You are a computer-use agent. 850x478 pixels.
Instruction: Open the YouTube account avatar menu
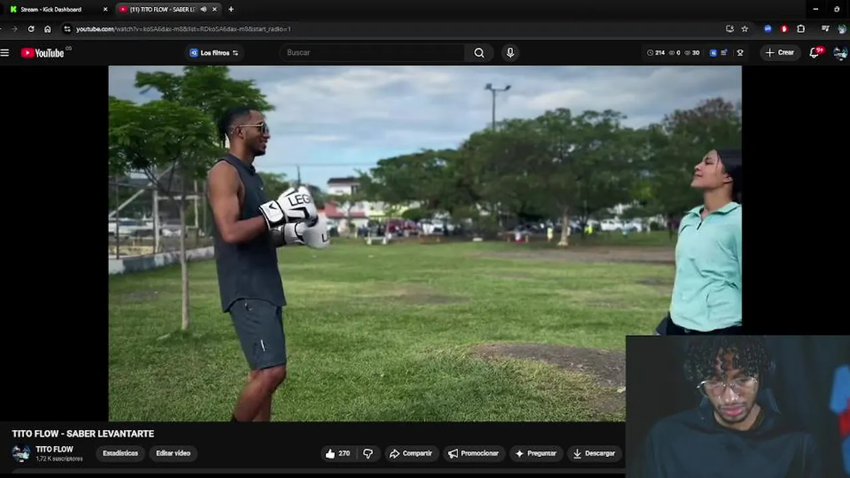pyautogui.click(x=840, y=52)
